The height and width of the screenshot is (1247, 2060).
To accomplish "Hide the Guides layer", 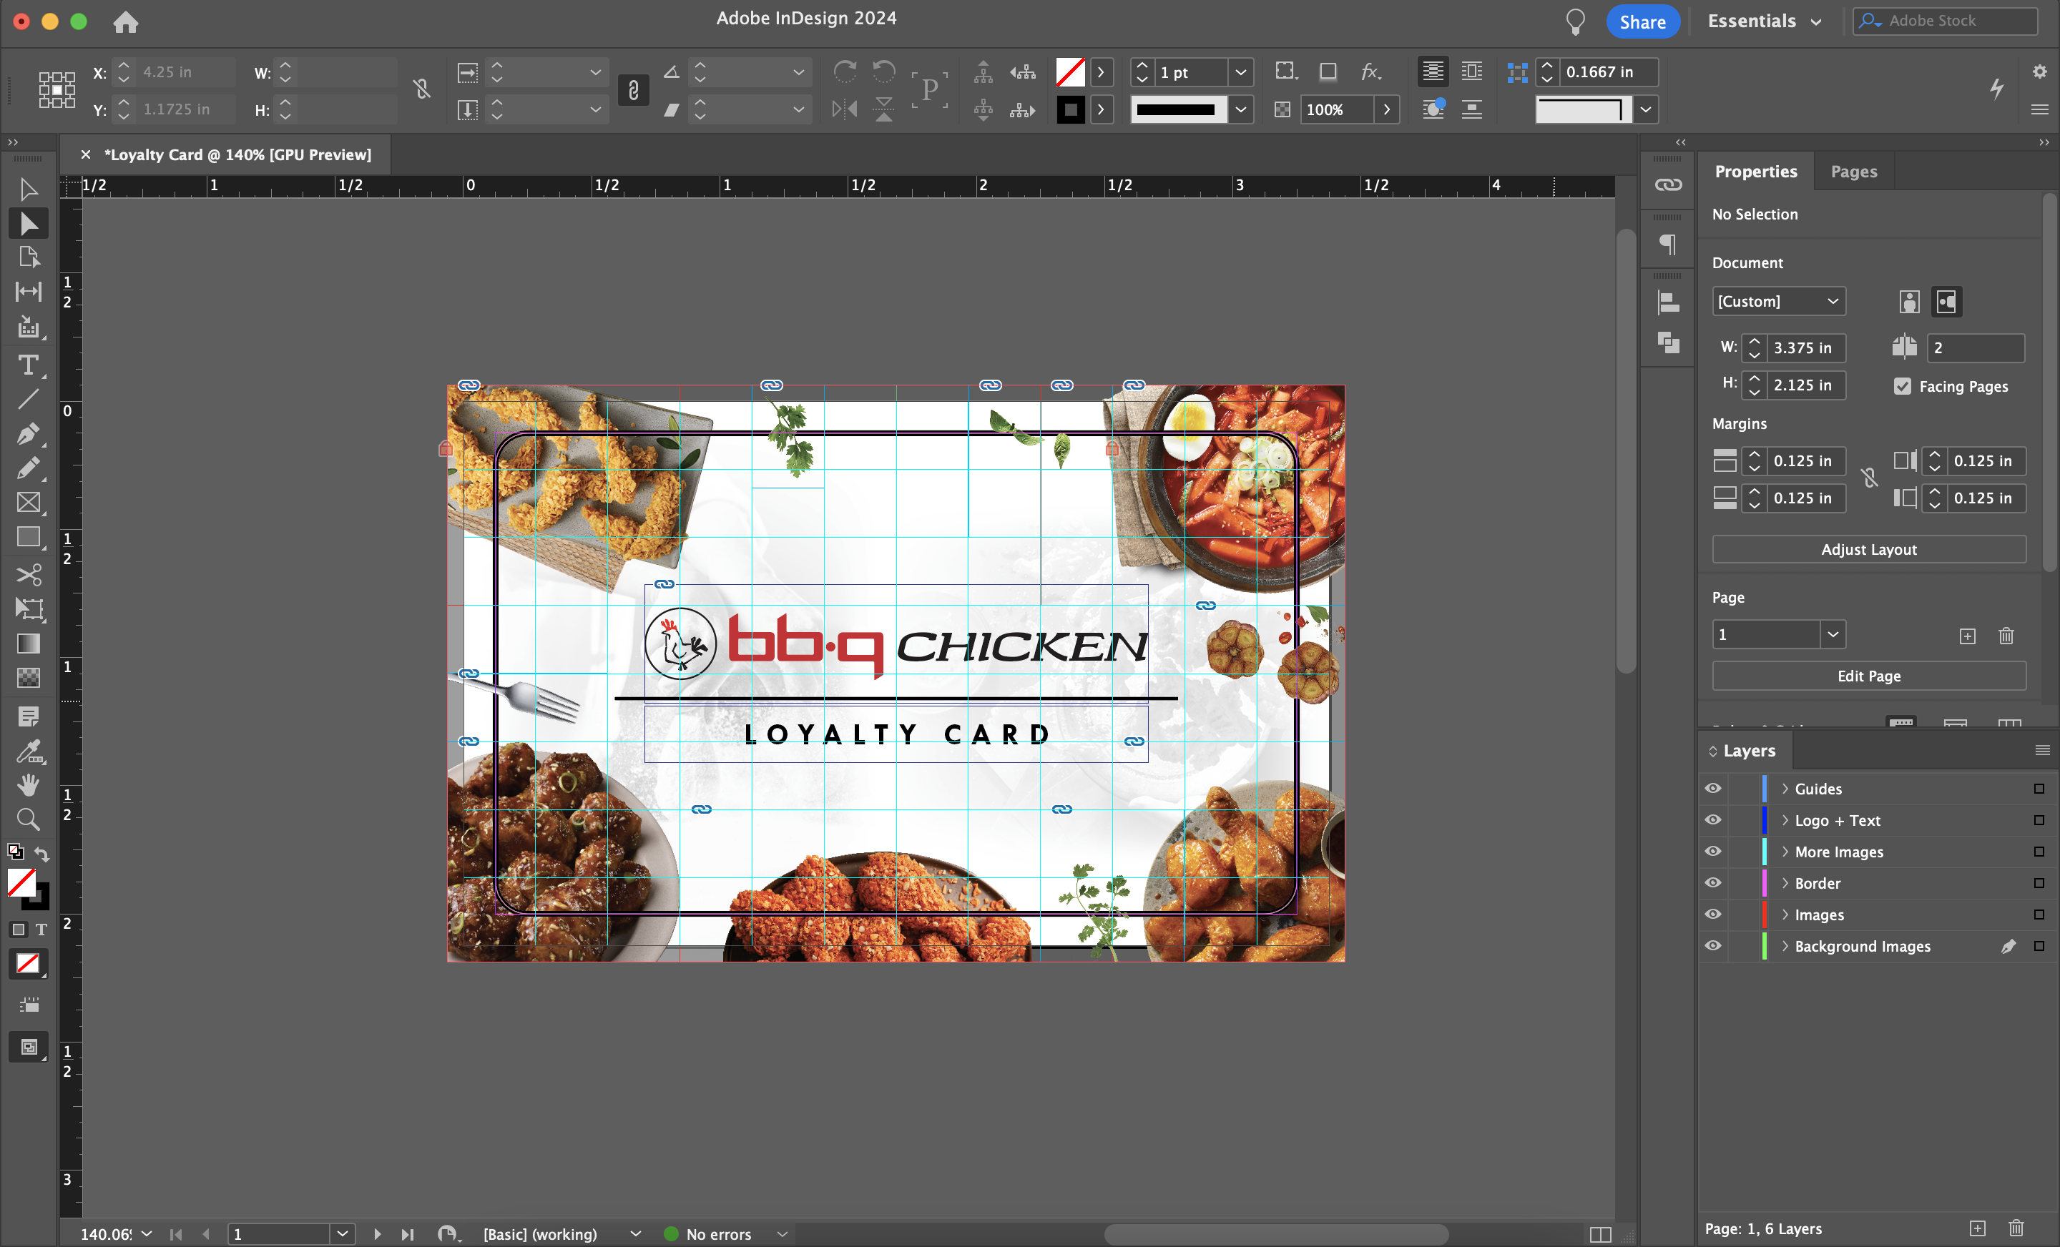I will tap(1712, 788).
